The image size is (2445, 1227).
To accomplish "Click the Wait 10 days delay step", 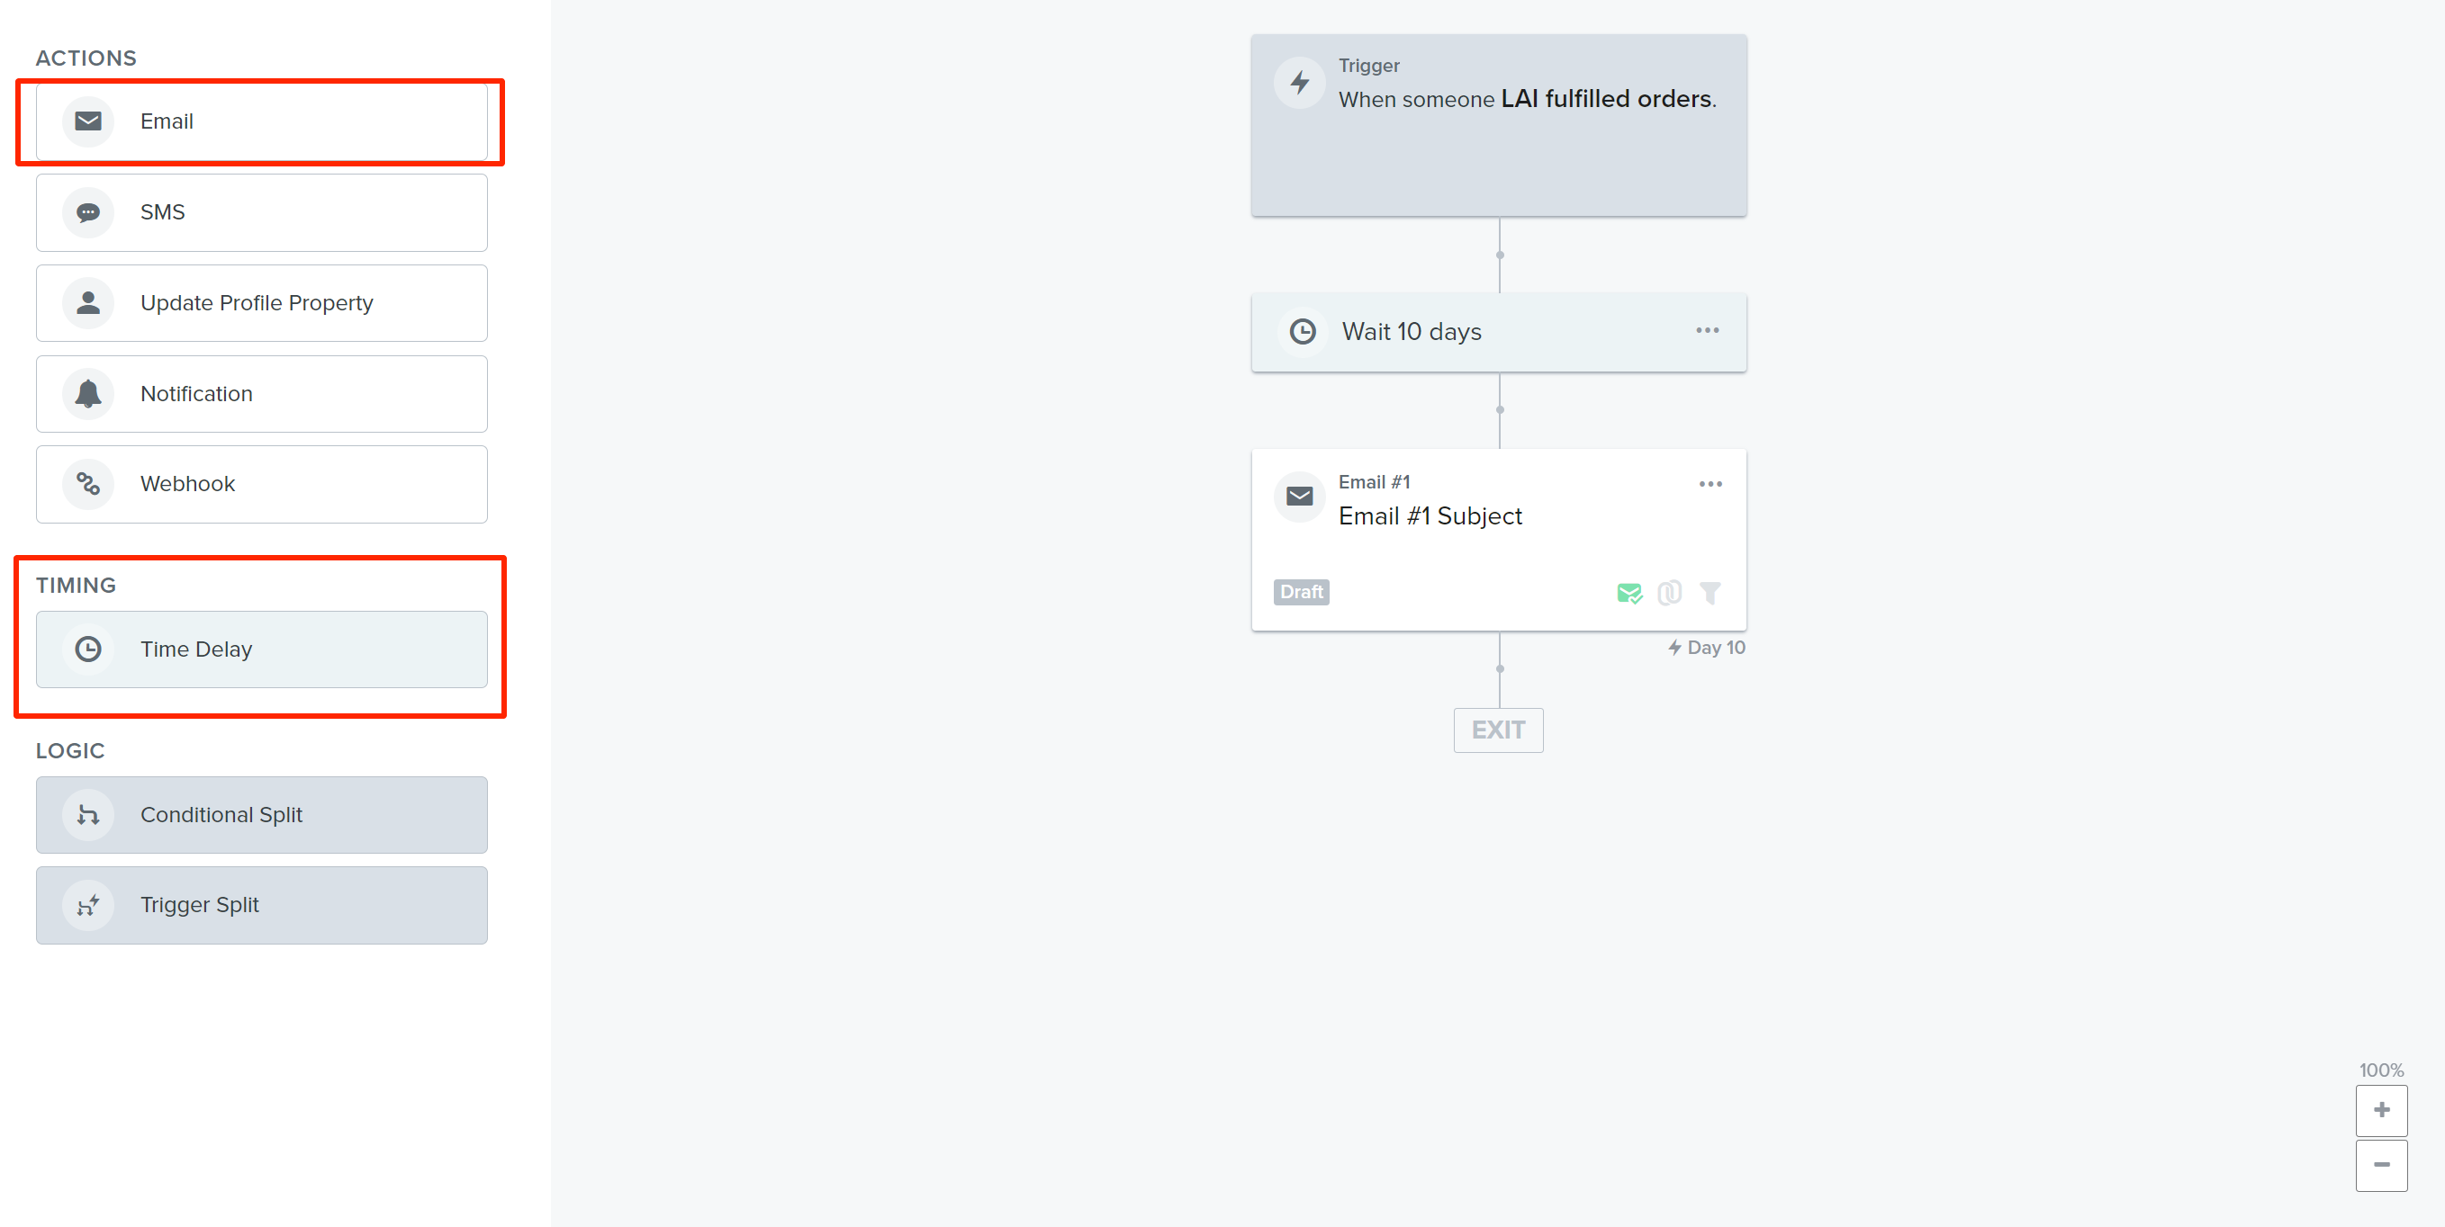I will [1499, 332].
